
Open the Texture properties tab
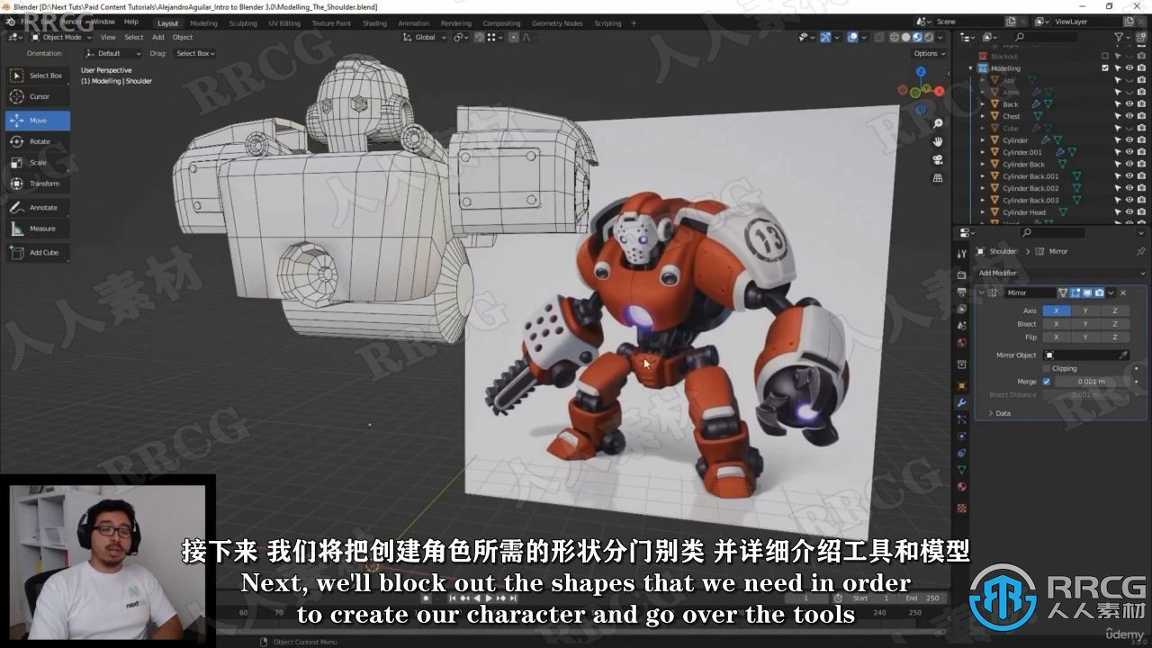click(962, 508)
